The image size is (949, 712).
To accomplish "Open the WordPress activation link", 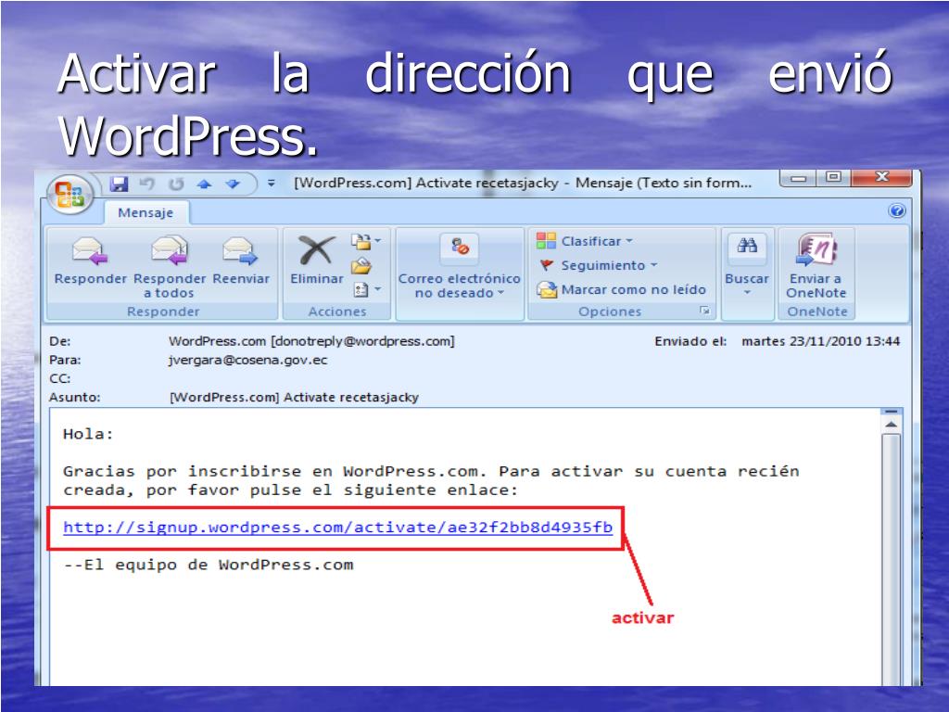I will 337,528.
